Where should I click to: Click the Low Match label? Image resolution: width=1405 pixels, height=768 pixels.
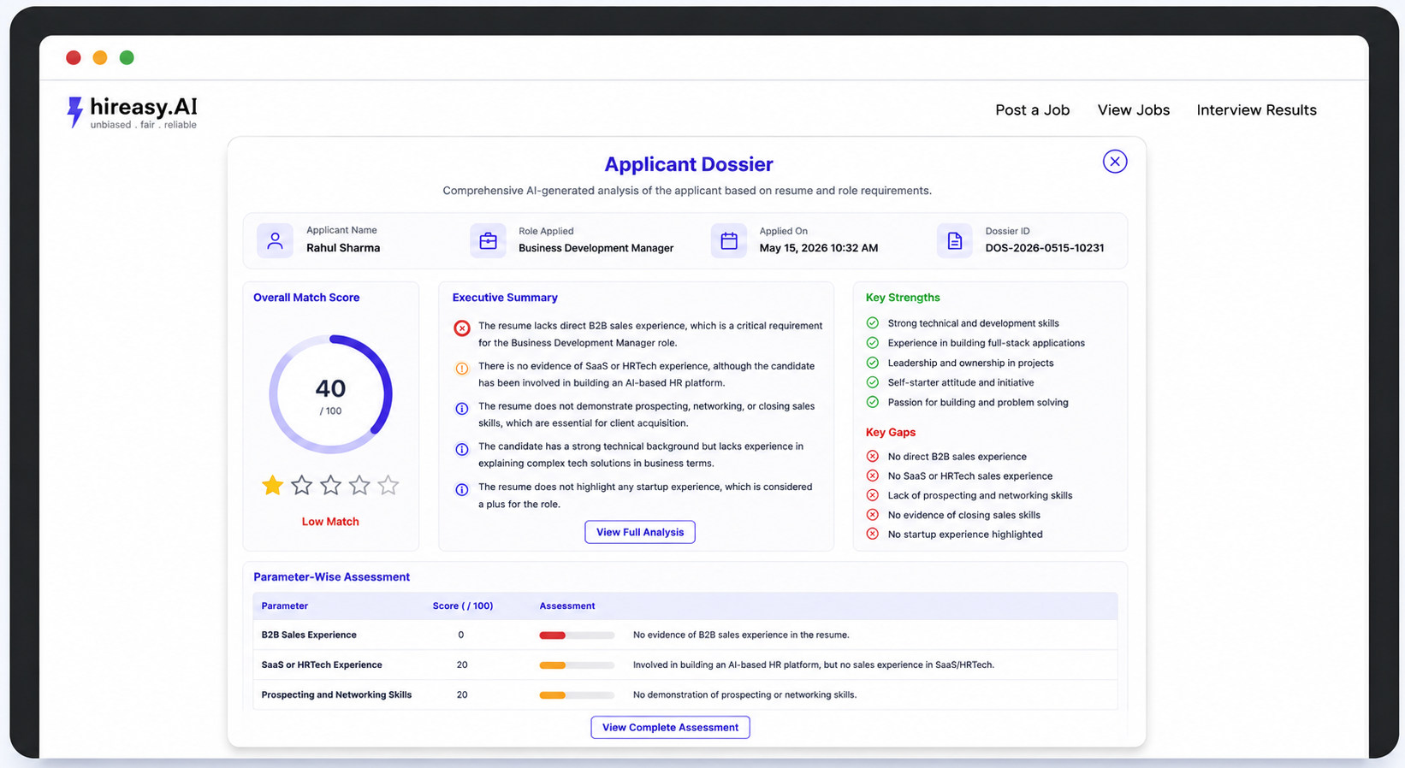tap(330, 522)
